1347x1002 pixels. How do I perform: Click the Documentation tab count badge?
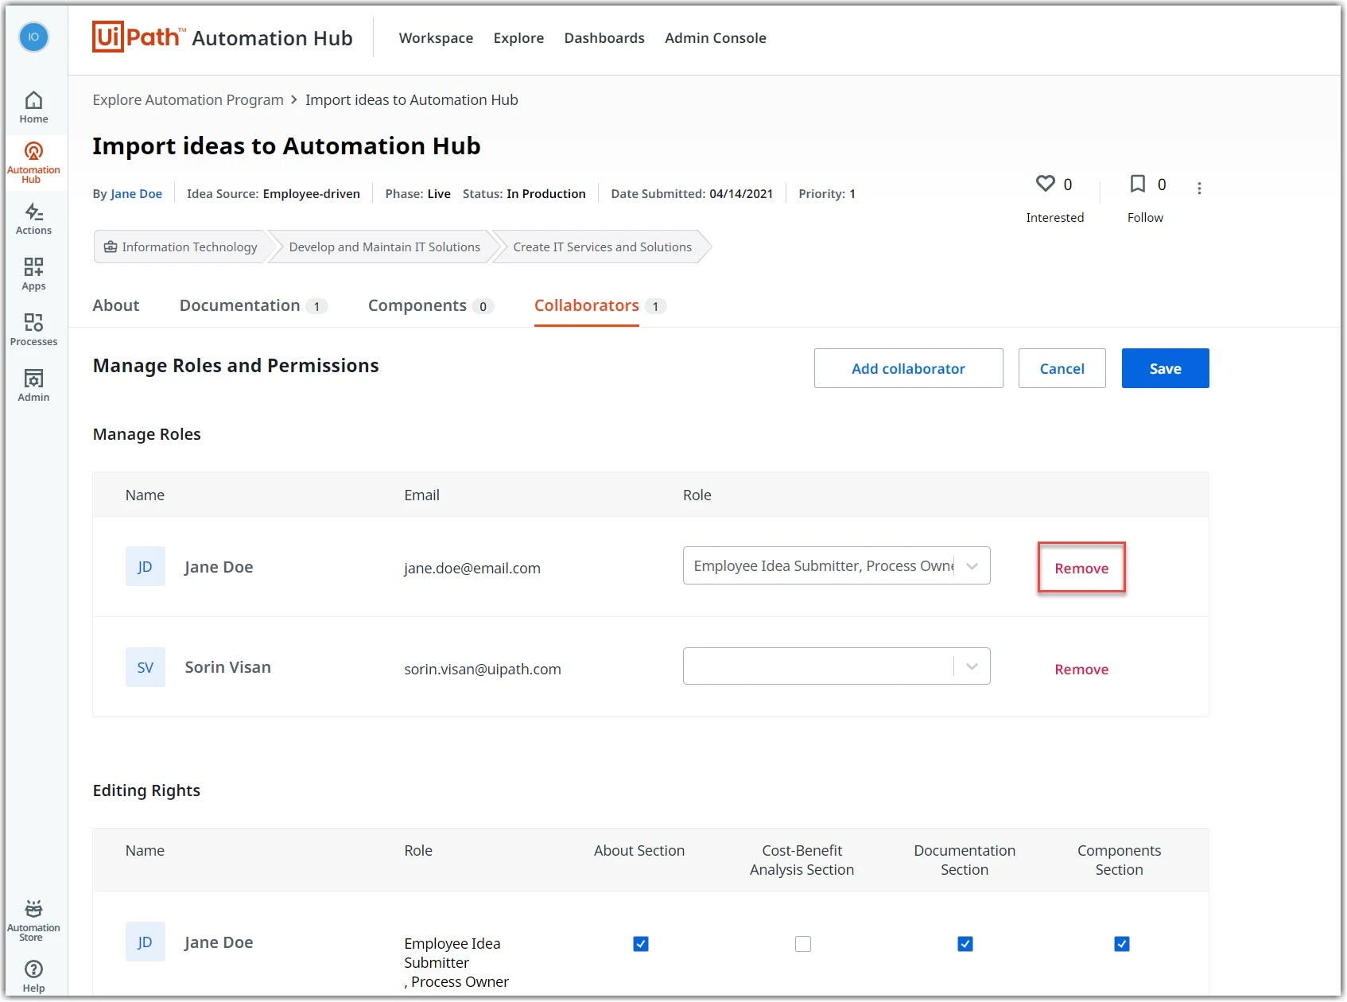coord(316,306)
